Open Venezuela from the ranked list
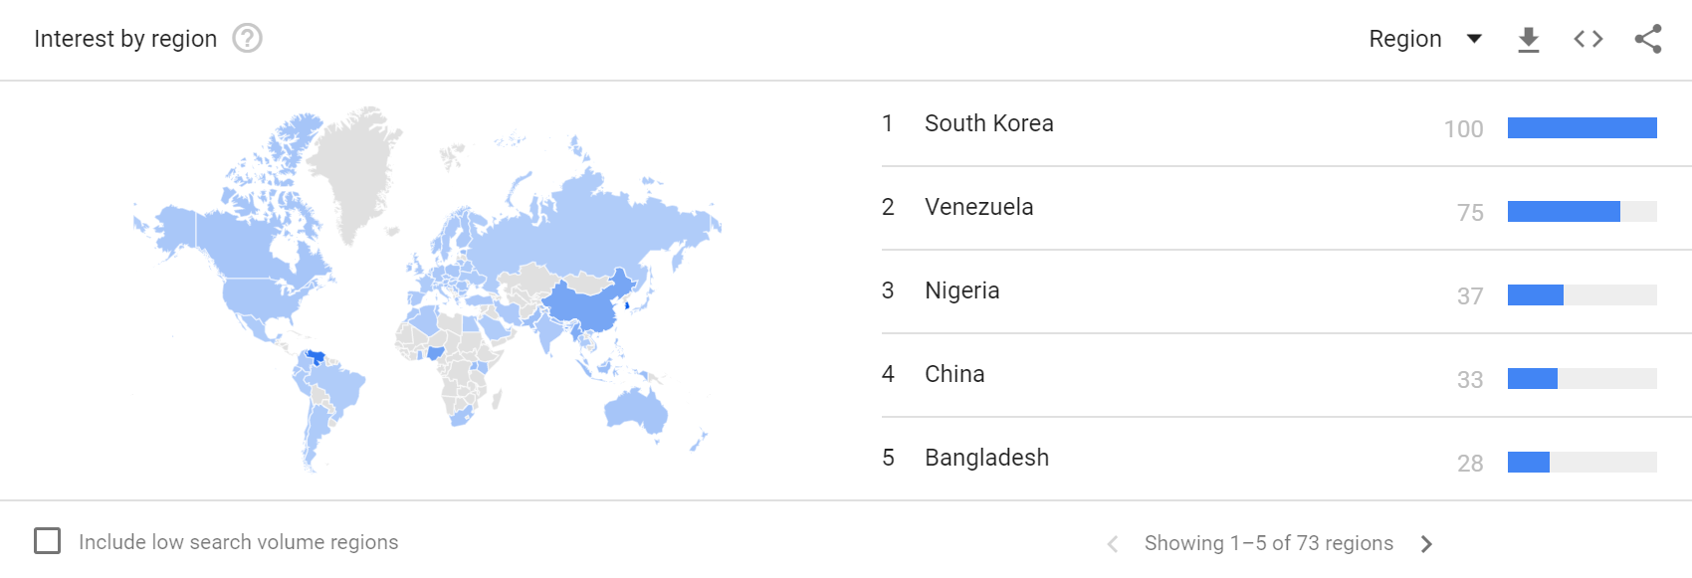1692x578 pixels. 978,207
